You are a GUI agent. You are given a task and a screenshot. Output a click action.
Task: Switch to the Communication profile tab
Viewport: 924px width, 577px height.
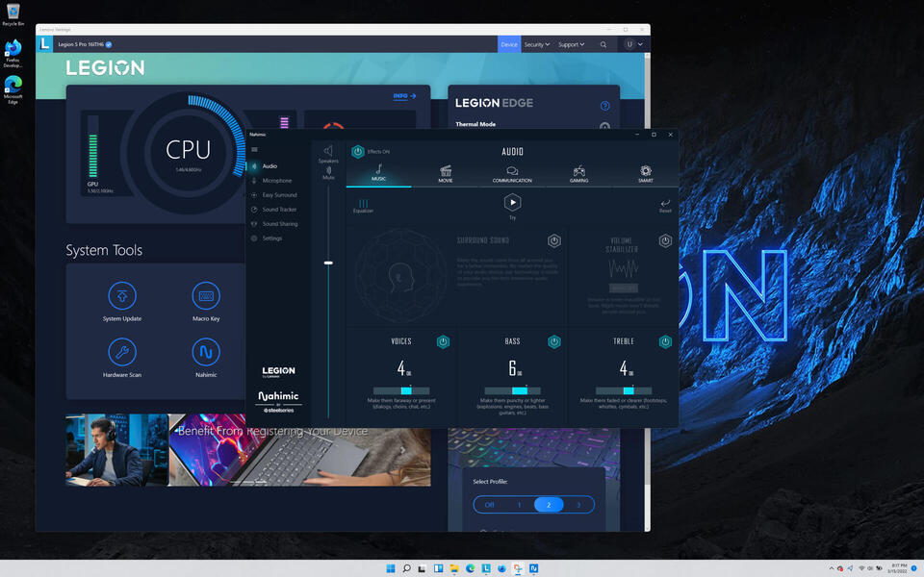(512, 174)
